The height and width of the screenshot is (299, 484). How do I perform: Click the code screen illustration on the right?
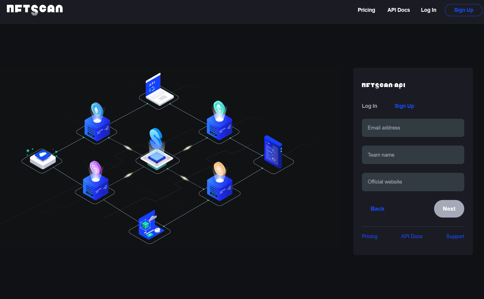(272, 152)
